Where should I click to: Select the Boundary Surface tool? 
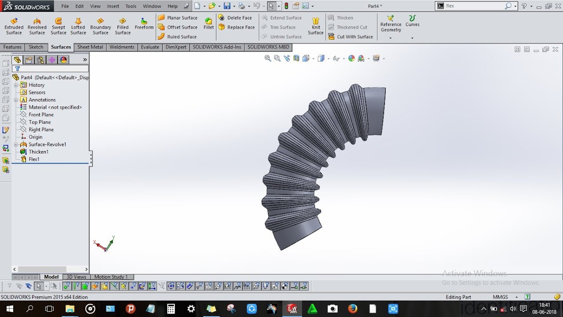click(x=100, y=26)
